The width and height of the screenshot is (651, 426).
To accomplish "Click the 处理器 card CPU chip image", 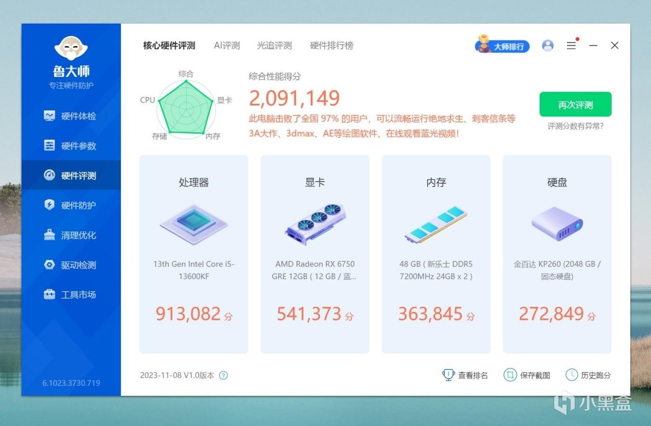I will 194,225.
